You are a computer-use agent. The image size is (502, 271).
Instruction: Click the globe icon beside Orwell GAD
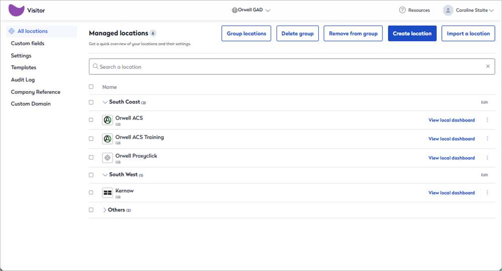(234, 10)
